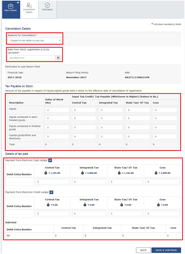Click semi-finished goods Central Tax field
The width and height of the screenshot is (185, 254).
coord(84,118)
